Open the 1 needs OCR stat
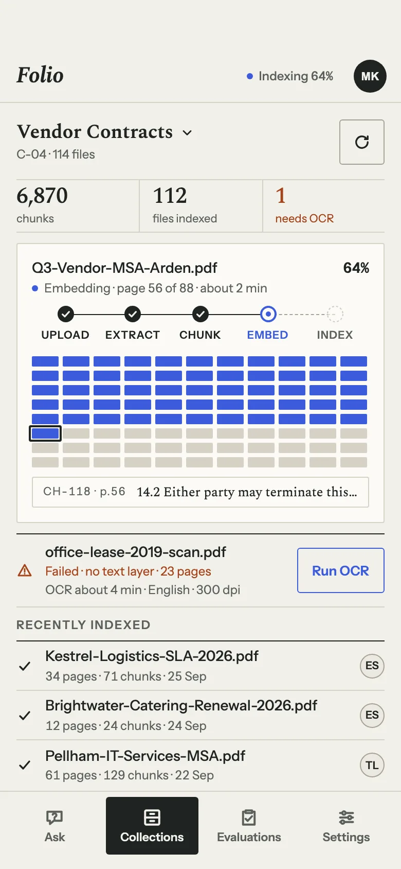 [323, 205]
